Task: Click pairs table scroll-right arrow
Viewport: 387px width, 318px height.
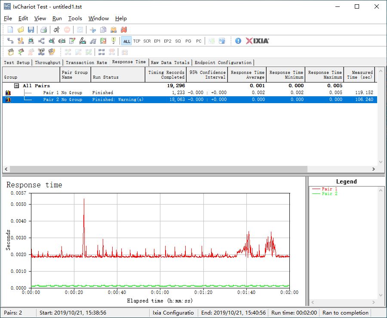Action: coord(373,169)
